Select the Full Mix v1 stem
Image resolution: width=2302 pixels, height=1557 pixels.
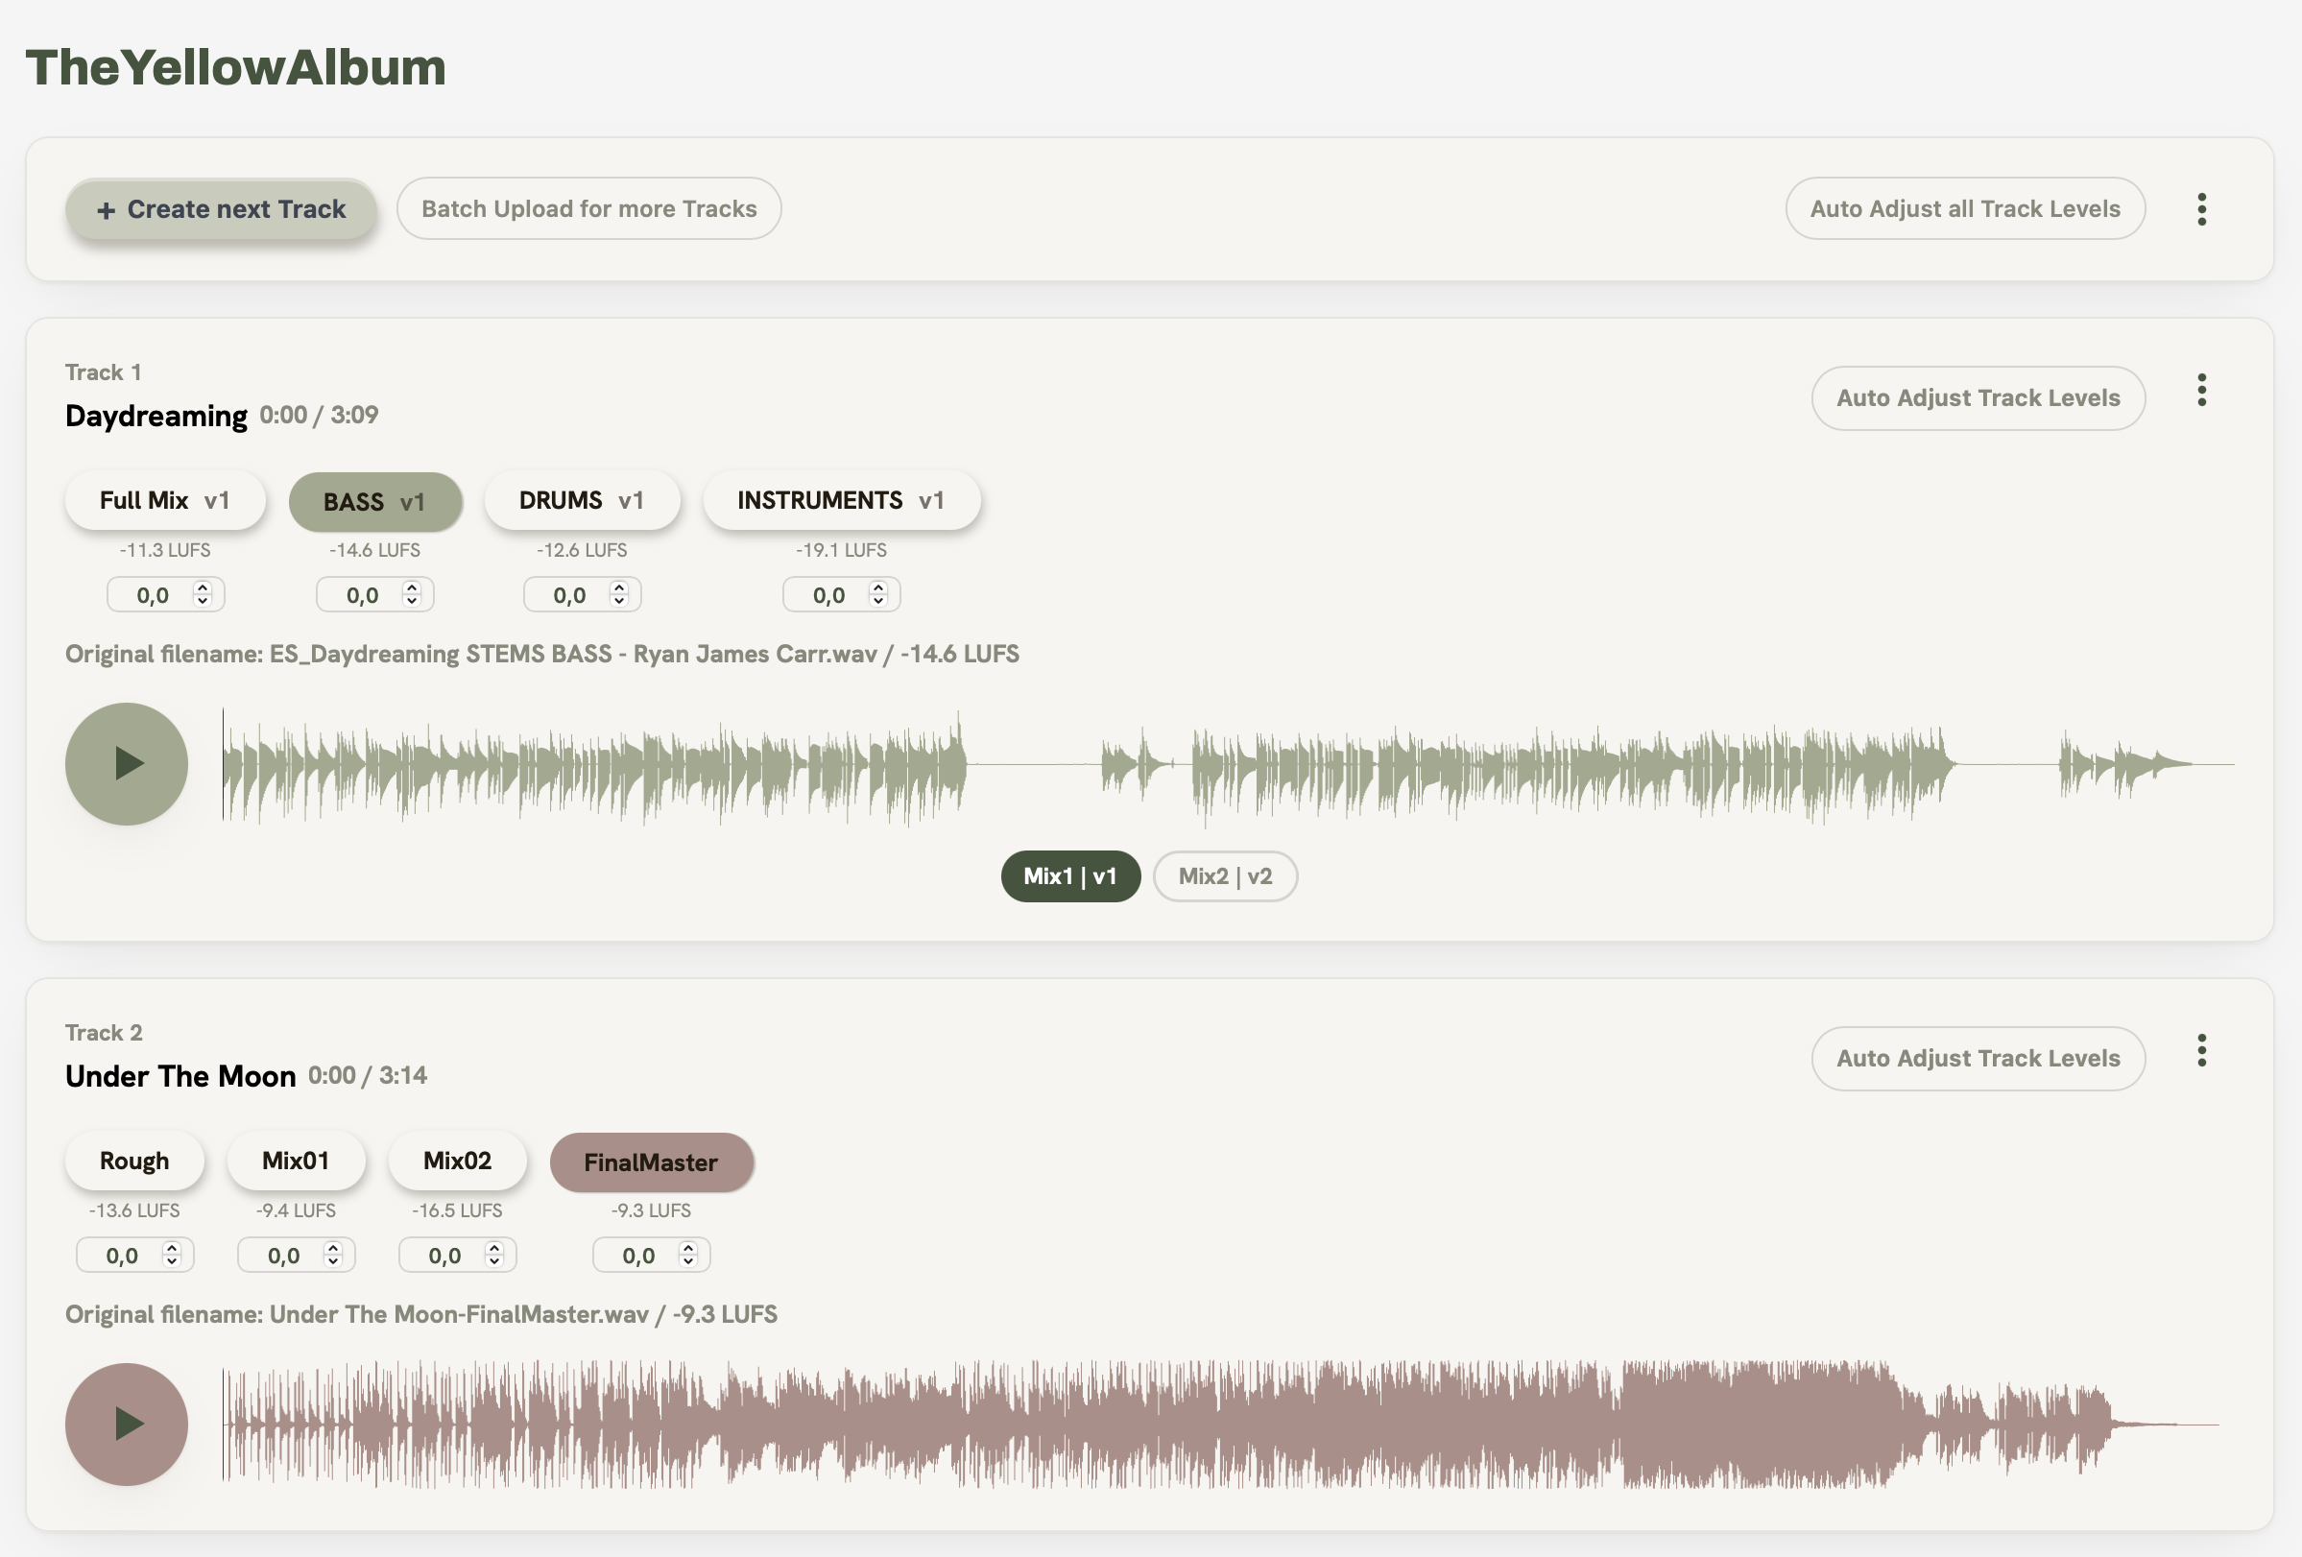click(x=165, y=500)
